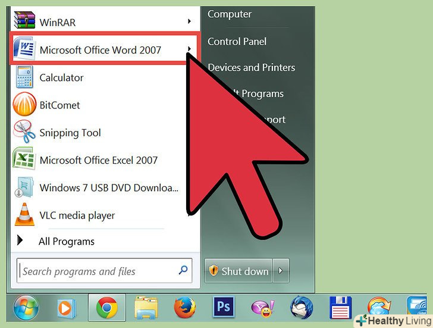Viewport: 433px width, 328px height.
Task: Click the Shut down button
Action: coord(238,270)
